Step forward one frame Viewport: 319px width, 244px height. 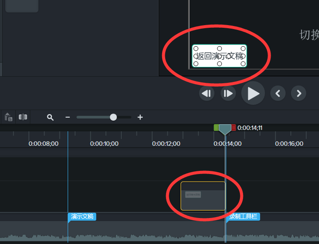[x=228, y=93]
